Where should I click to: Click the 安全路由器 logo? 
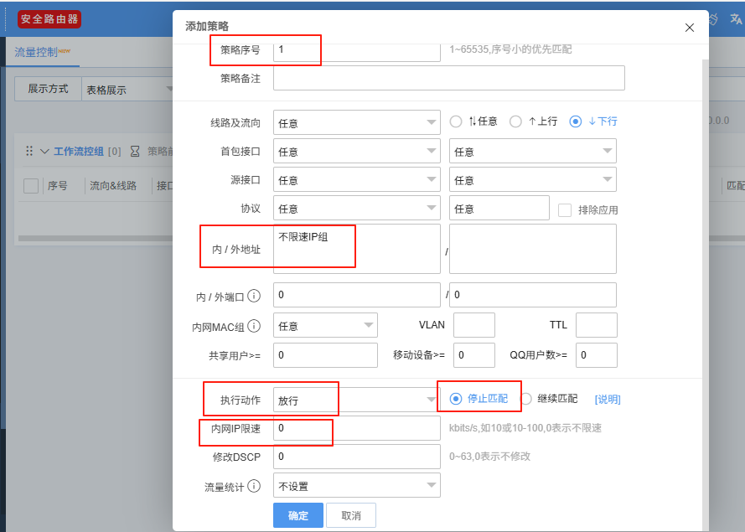[x=49, y=19]
